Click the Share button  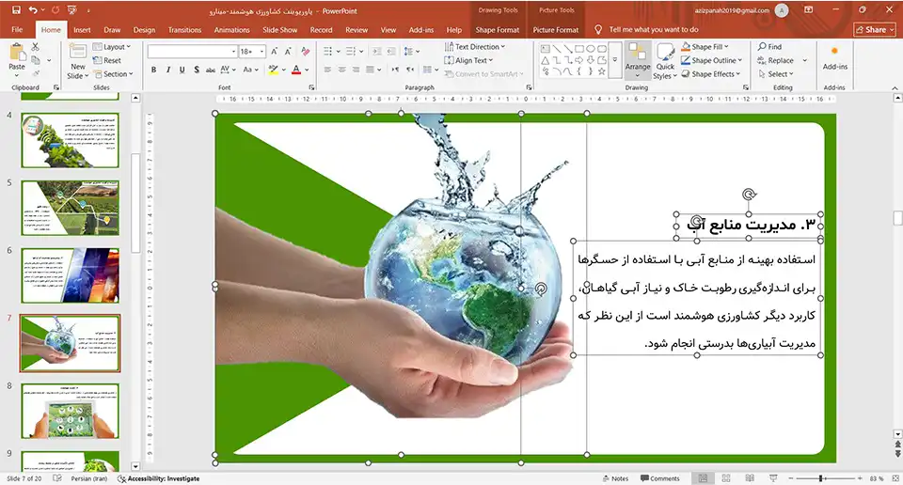874,30
